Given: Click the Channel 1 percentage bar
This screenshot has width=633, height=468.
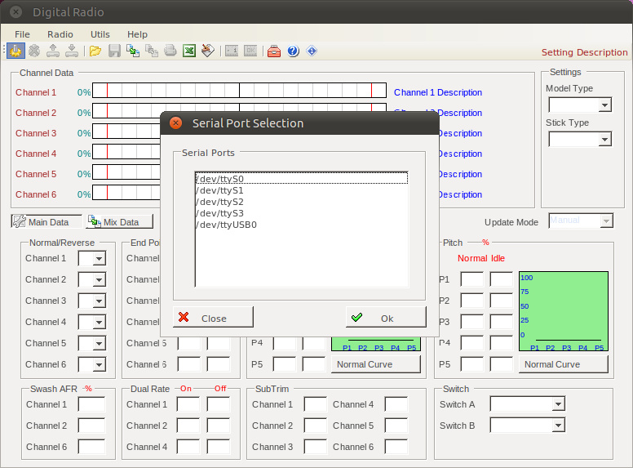Looking at the screenshot, I should tap(239, 90).
